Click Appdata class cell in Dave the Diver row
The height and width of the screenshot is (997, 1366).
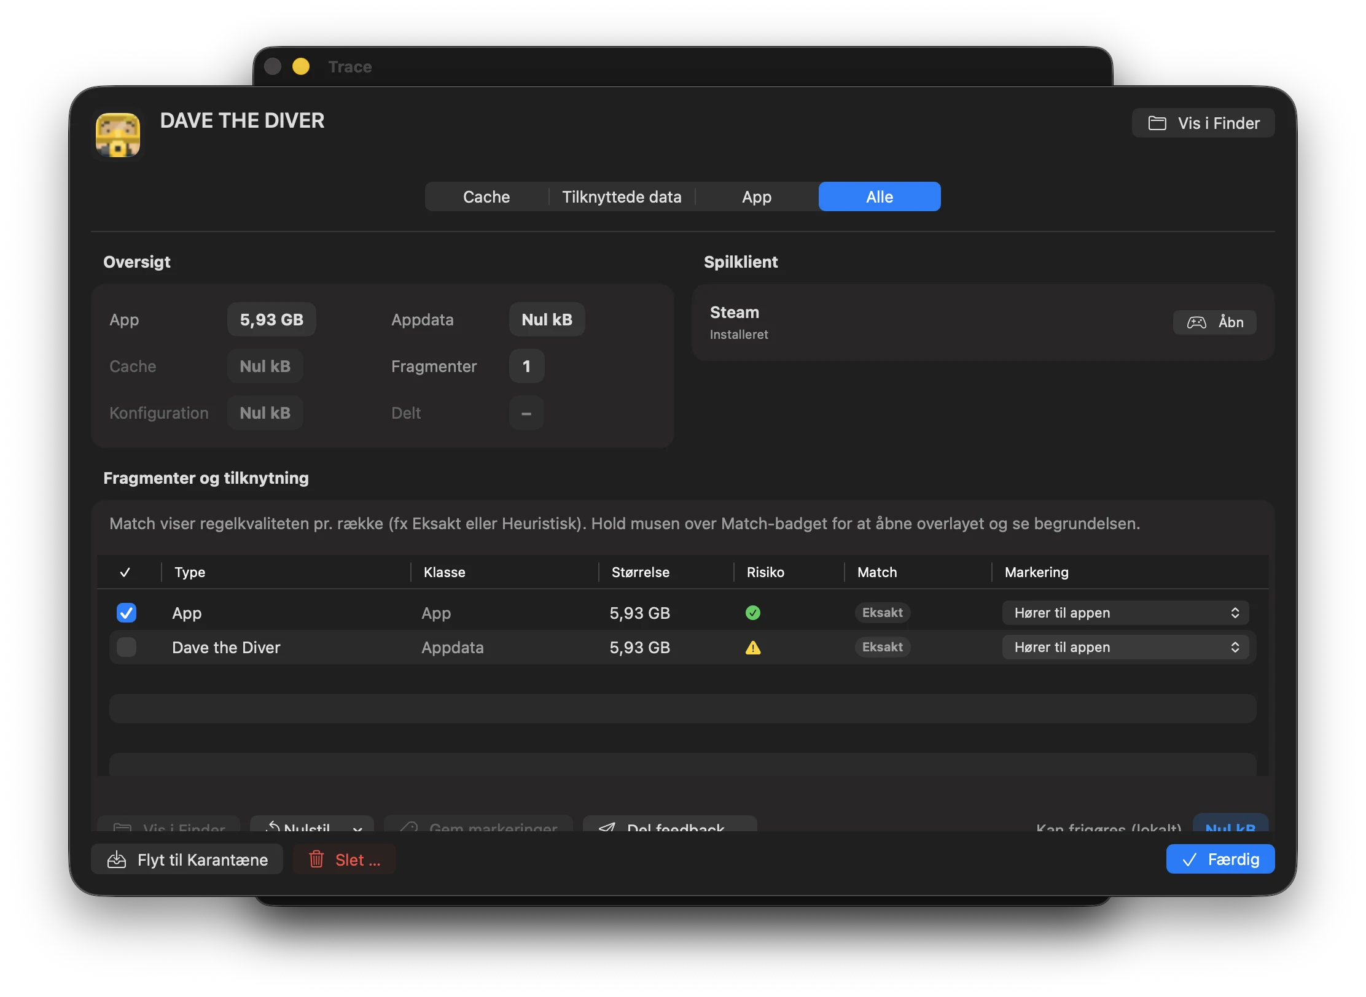(453, 648)
